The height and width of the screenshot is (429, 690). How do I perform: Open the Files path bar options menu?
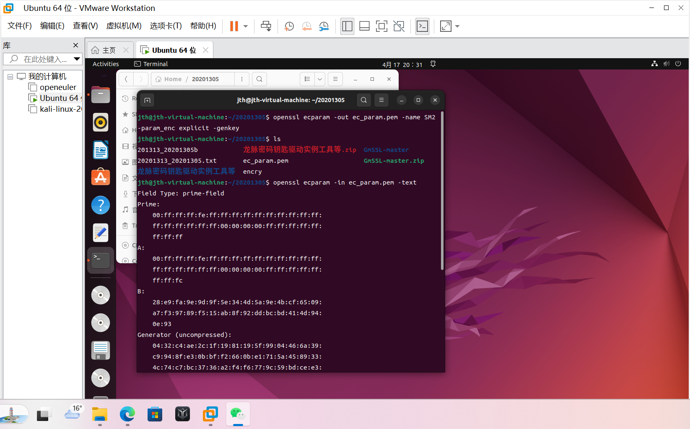coord(242,79)
